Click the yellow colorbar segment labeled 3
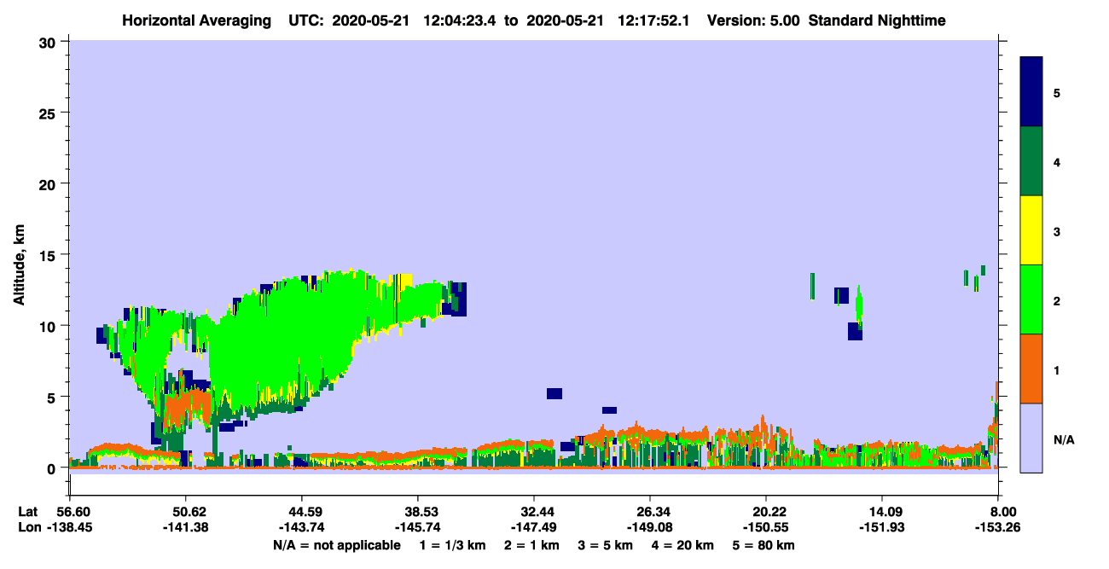This screenshot has width=1109, height=569. 1031,230
